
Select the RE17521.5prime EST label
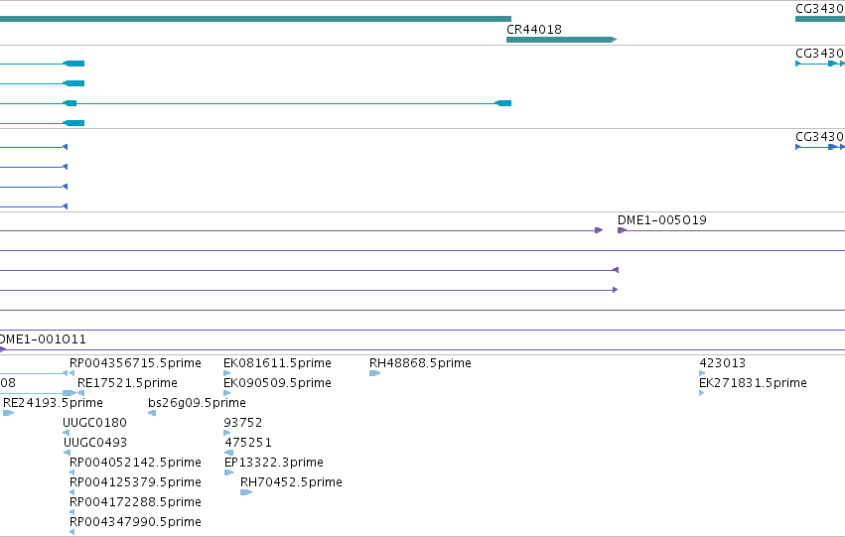click(128, 383)
